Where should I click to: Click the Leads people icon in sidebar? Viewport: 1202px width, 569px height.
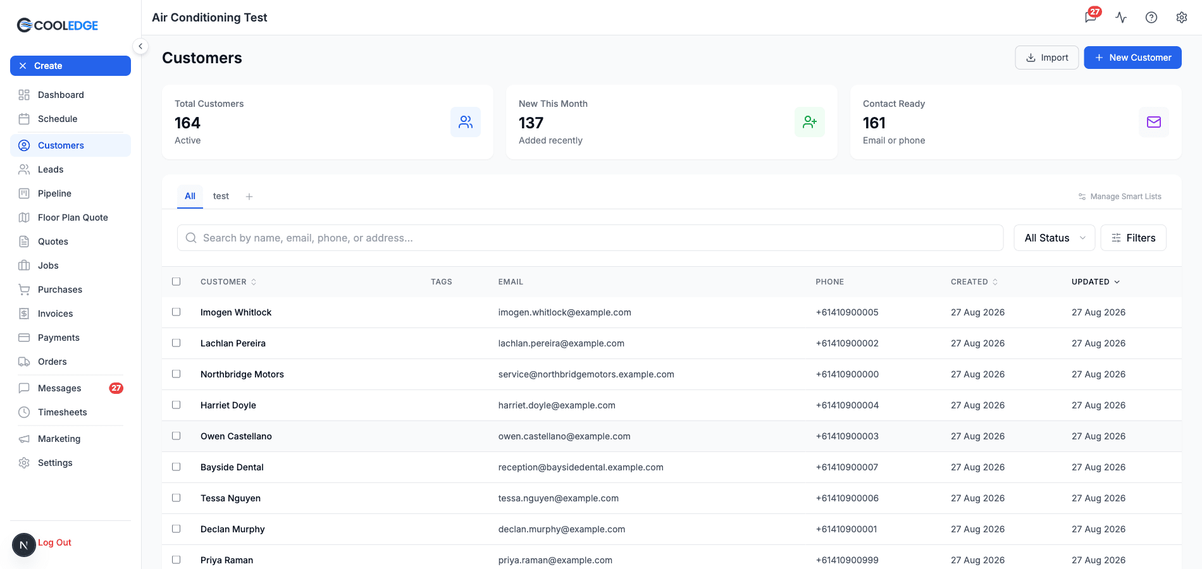pos(24,169)
